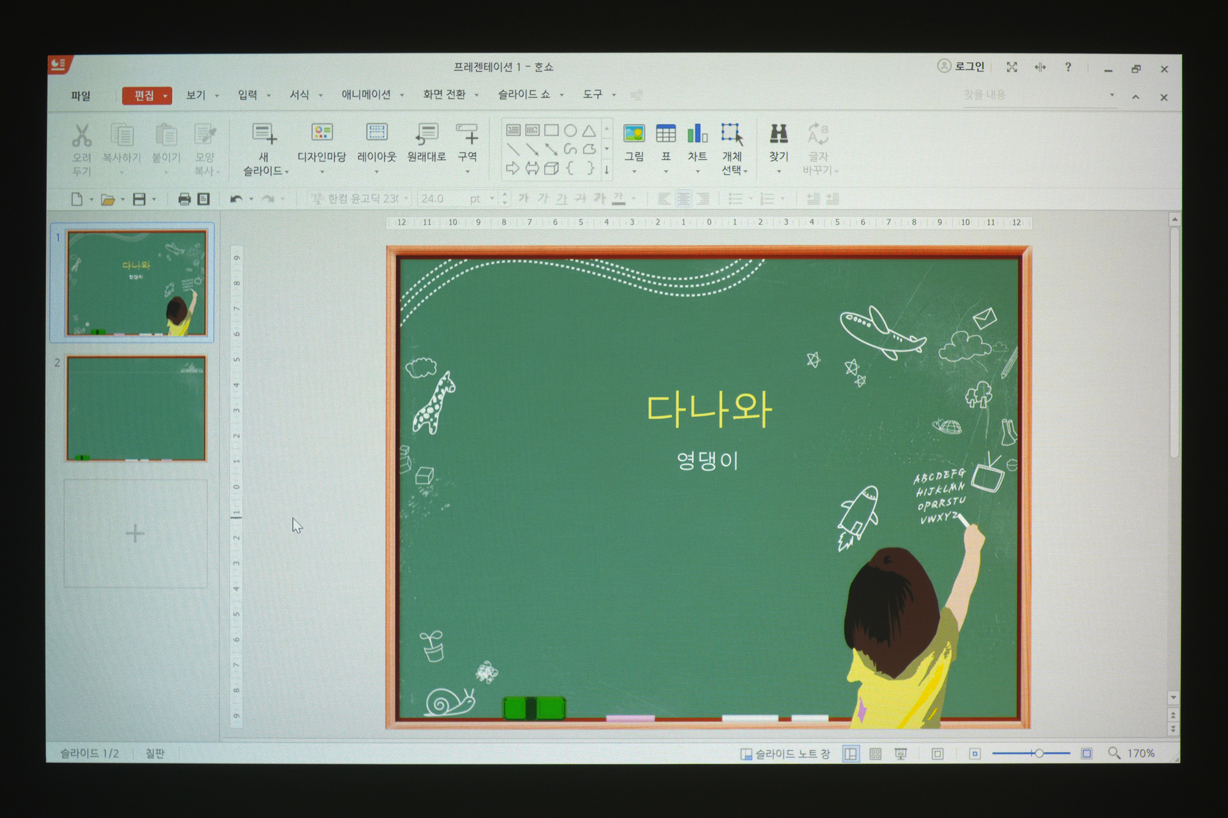Open 디자인마당 design gallery icon

322,132
